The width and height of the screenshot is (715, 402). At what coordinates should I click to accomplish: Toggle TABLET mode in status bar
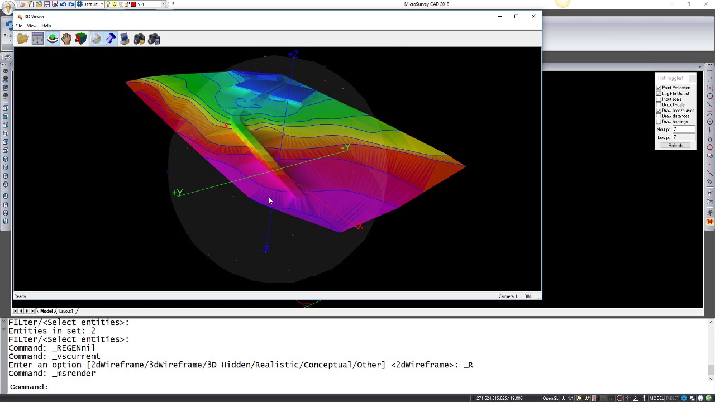673,398
